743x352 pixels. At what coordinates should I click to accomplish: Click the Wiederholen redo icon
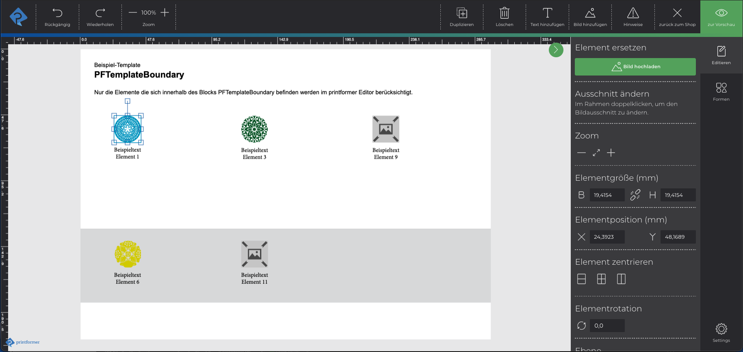click(100, 13)
